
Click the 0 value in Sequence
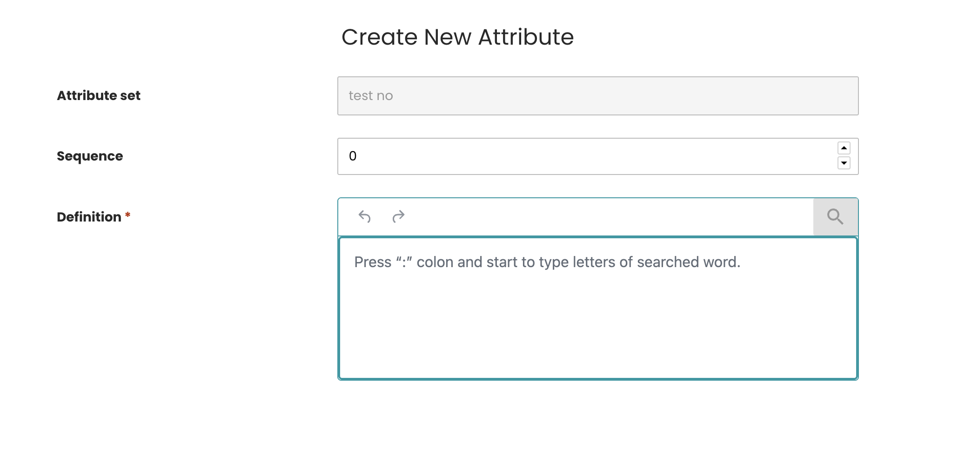coord(353,156)
